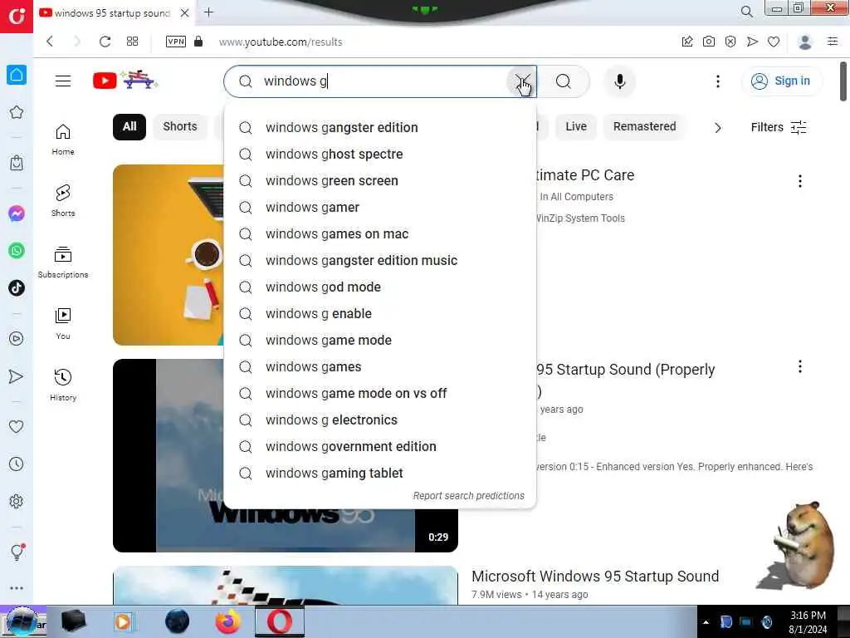This screenshot has height=638, width=850.
Task: Choose suggestion windows government edition
Action: 380,446
